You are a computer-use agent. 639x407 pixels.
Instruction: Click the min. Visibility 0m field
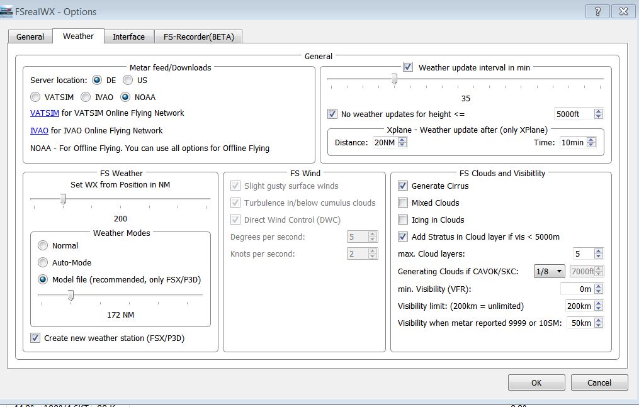(577, 289)
